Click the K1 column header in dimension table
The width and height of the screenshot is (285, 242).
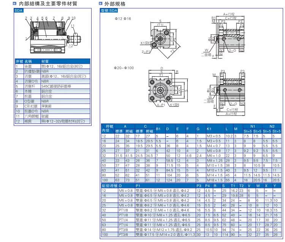(209, 129)
